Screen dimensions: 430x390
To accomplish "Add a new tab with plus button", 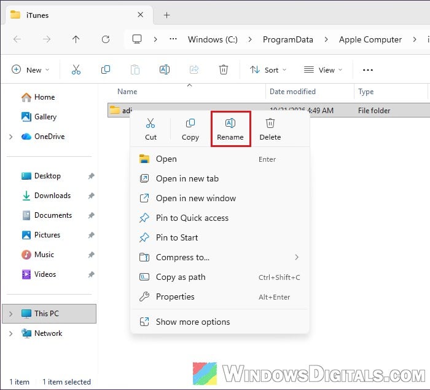I will tap(166, 15).
